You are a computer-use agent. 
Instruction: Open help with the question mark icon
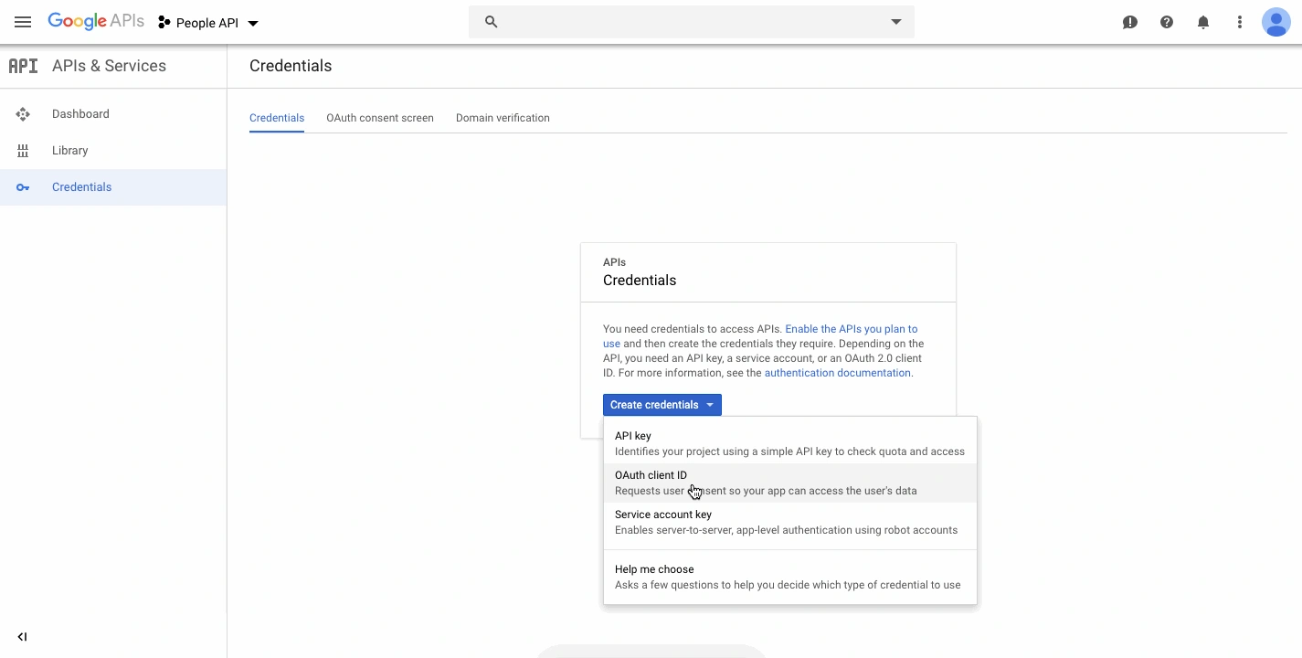click(1167, 22)
